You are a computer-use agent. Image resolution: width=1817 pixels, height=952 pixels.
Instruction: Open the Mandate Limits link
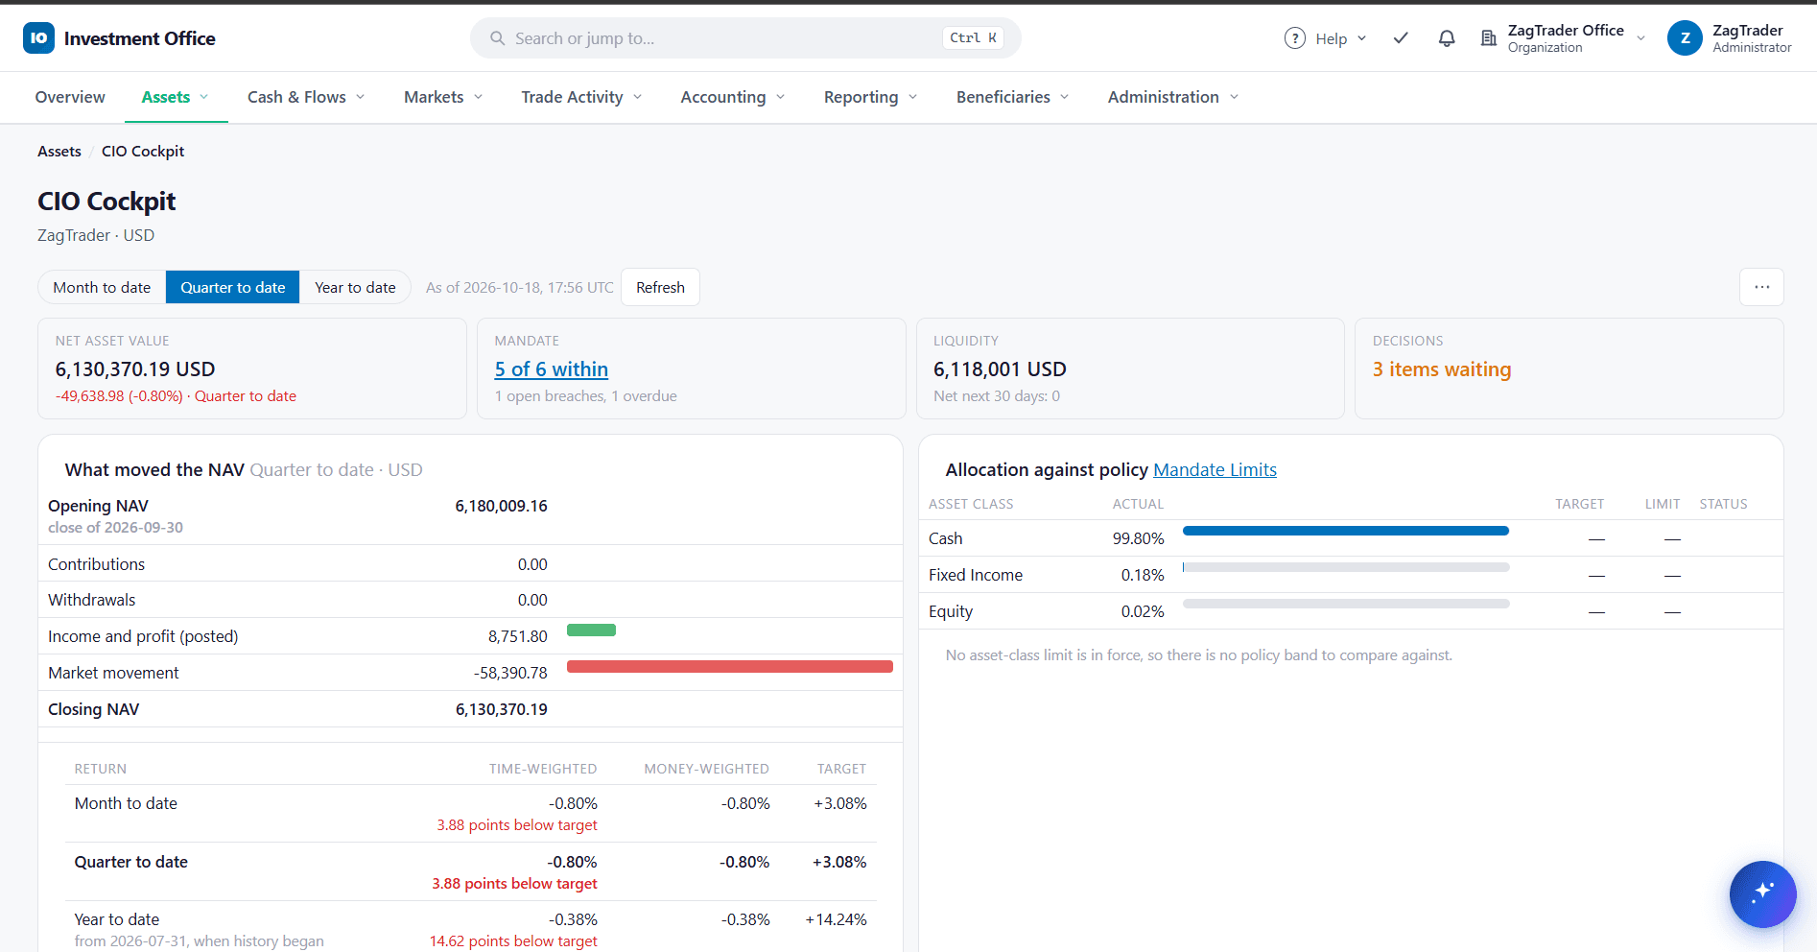point(1215,469)
